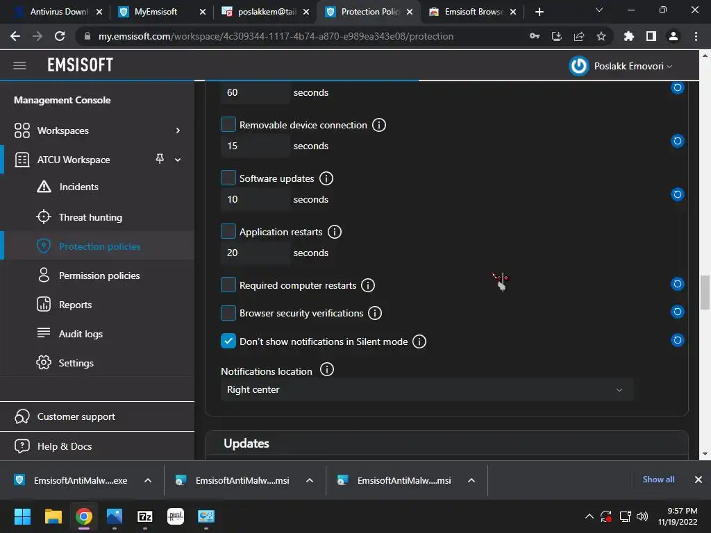Click the info icon beside Software updates
Screen dimensions: 711x533
tap(326, 178)
